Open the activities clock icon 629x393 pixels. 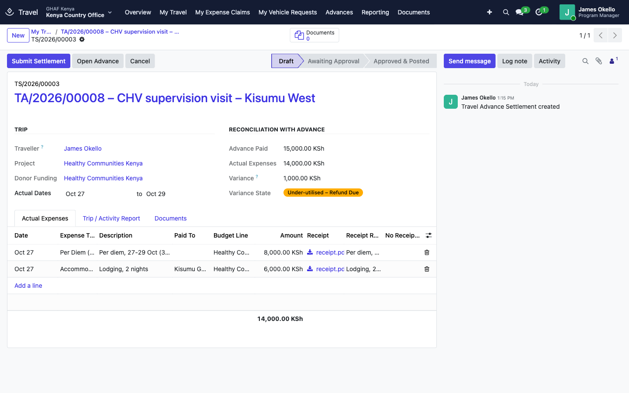539,12
